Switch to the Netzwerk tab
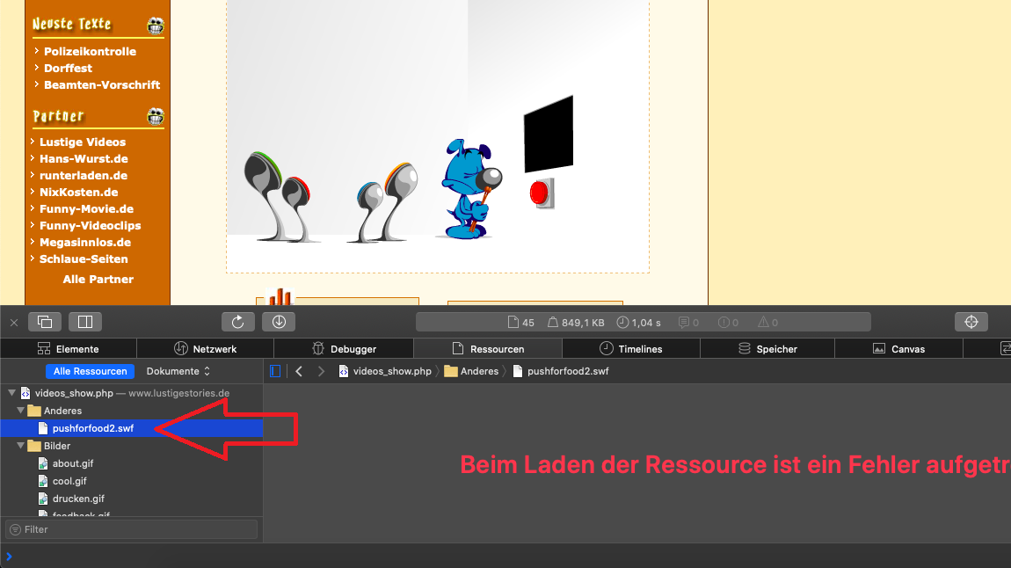This screenshot has height=568, width=1011. [x=206, y=349]
